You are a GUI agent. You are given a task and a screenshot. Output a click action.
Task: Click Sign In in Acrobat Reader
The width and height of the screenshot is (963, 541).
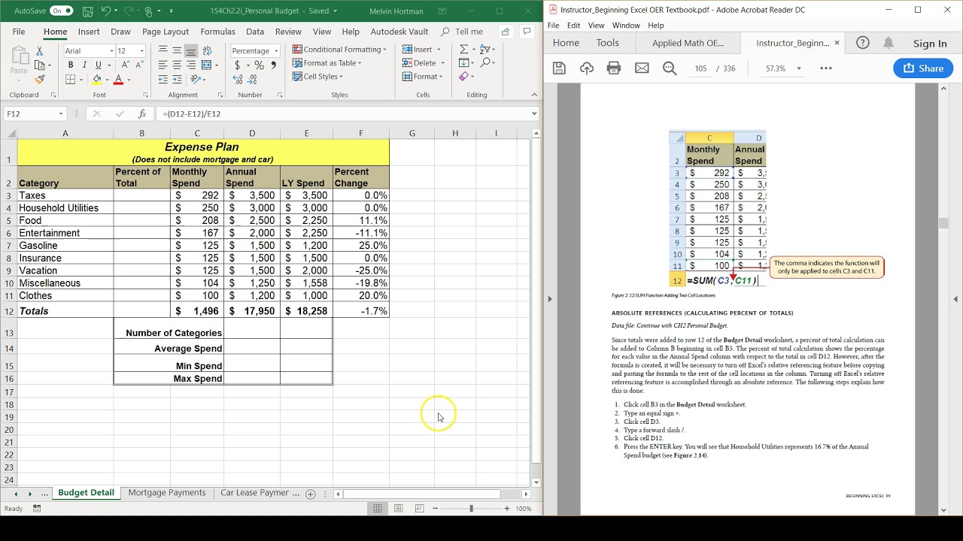(x=930, y=44)
